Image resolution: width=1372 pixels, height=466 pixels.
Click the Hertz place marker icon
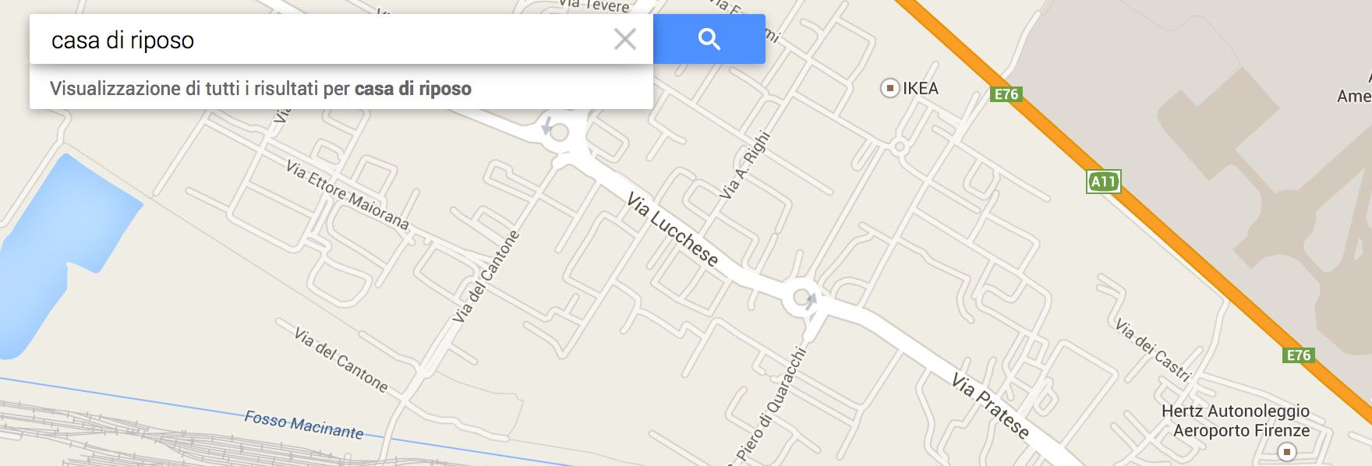pos(1286,451)
